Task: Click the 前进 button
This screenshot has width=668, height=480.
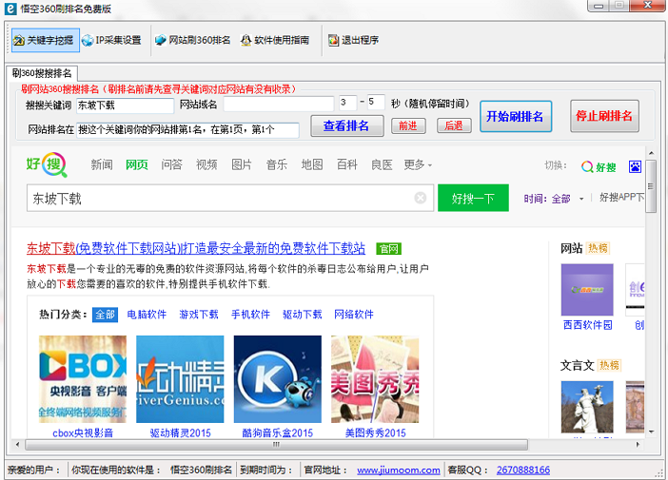Action: click(x=408, y=126)
